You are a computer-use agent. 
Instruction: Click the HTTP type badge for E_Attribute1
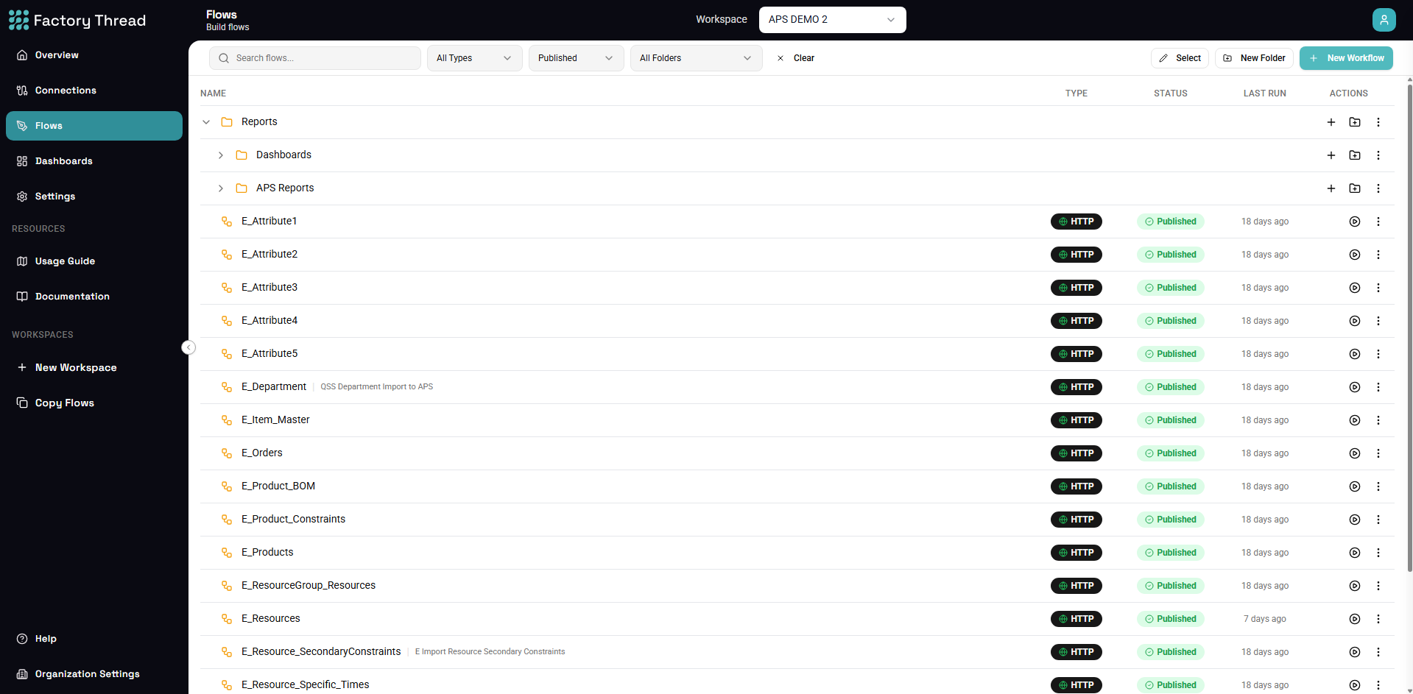point(1076,222)
